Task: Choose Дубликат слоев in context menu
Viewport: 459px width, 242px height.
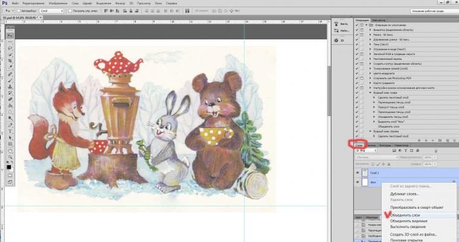Action: pos(404,194)
